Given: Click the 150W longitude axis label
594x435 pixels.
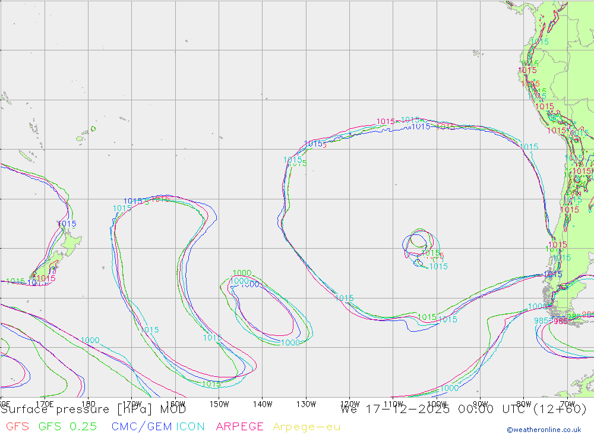Looking at the screenshot, I should click(219, 404).
